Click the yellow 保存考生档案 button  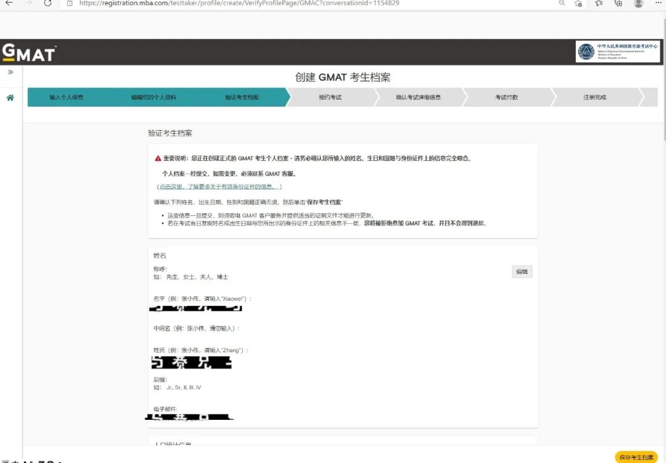pyautogui.click(x=636, y=457)
